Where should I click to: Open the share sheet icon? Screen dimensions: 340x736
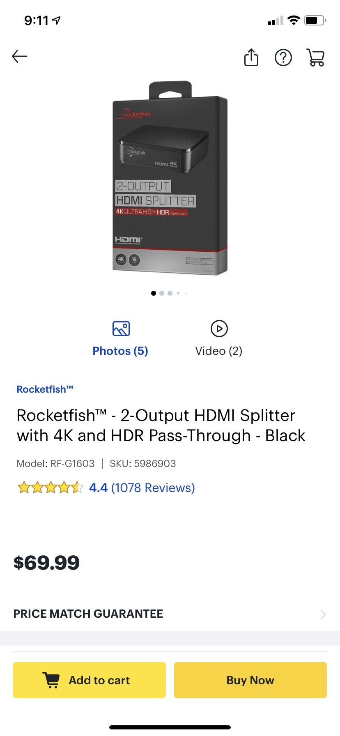pyautogui.click(x=251, y=57)
